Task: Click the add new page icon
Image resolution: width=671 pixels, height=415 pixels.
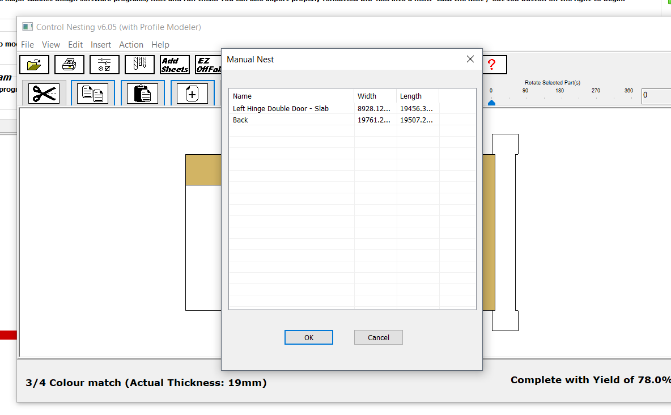Action: [x=192, y=94]
